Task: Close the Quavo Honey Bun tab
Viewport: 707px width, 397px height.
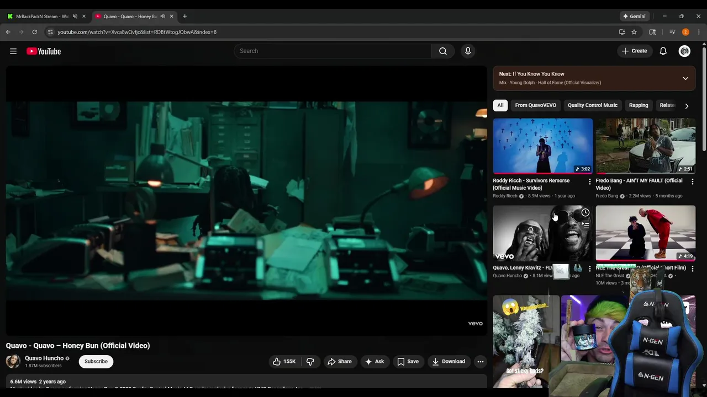Action: pyautogui.click(x=171, y=17)
